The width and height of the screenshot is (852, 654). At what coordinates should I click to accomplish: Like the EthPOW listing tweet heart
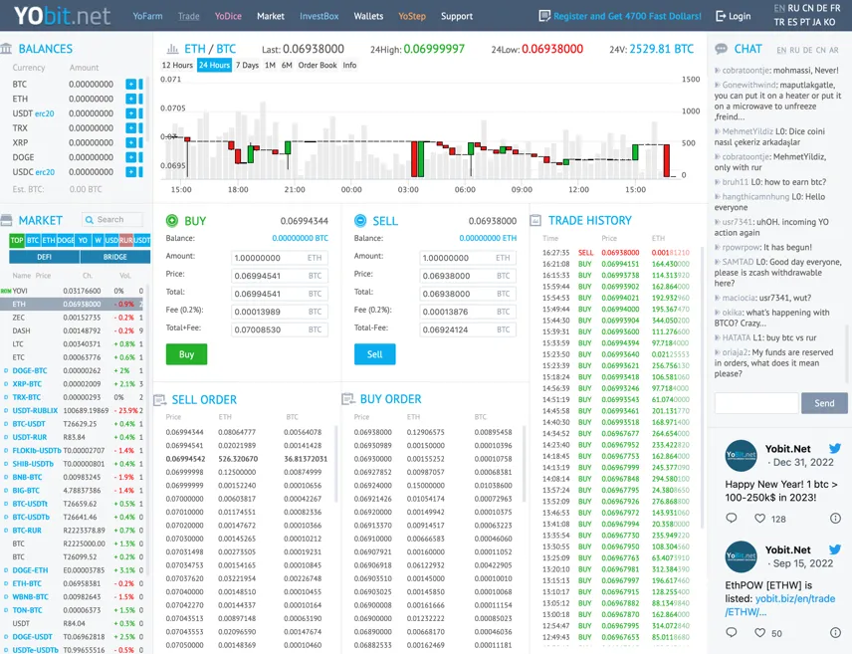click(760, 633)
